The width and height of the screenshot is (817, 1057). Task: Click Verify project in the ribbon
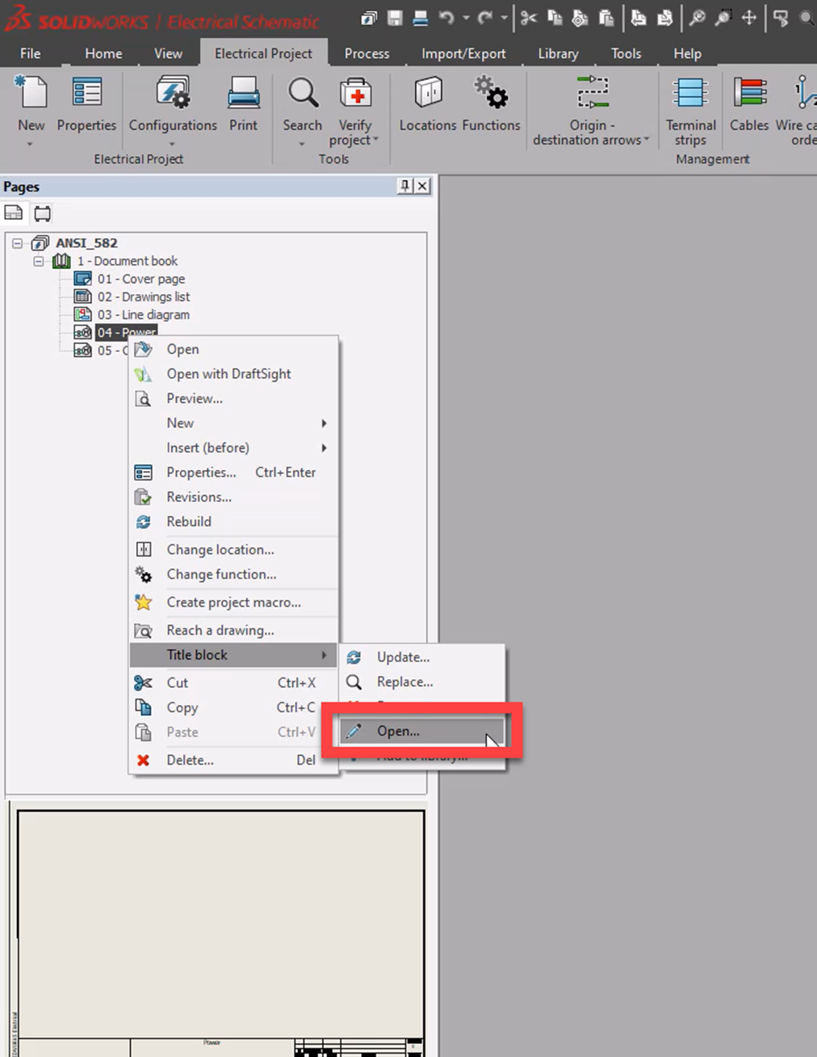point(354,111)
